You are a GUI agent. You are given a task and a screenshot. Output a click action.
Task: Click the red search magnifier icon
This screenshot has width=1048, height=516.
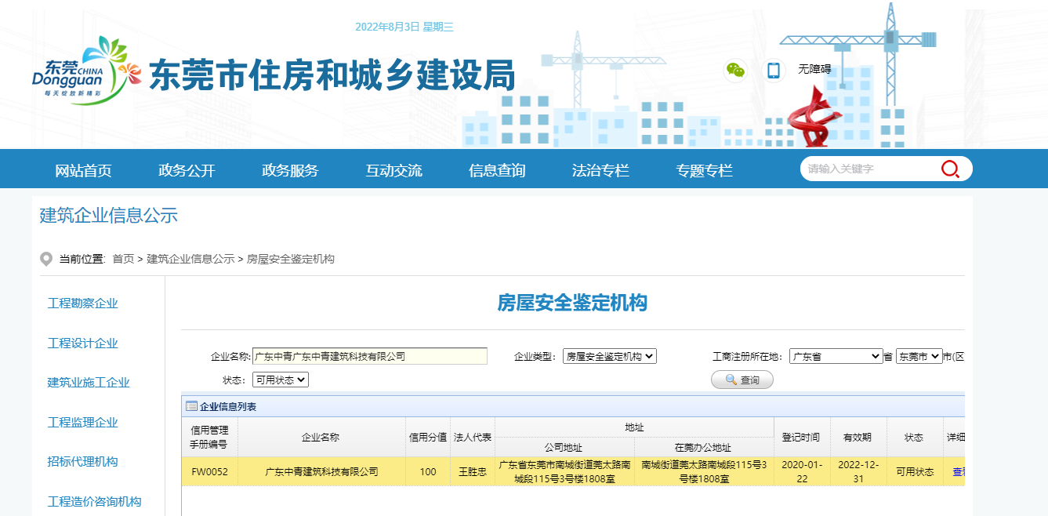click(950, 169)
